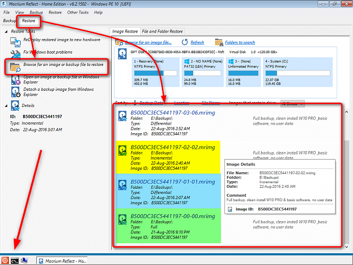Select the Image Restore tab
Image resolution: width=353 pixels, height=265 pixels.
point(125,32)
